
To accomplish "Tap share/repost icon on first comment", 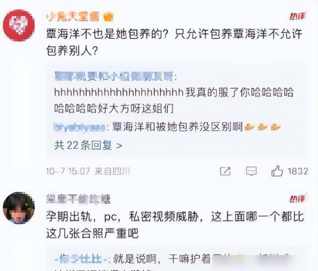I will pos(225,171).
